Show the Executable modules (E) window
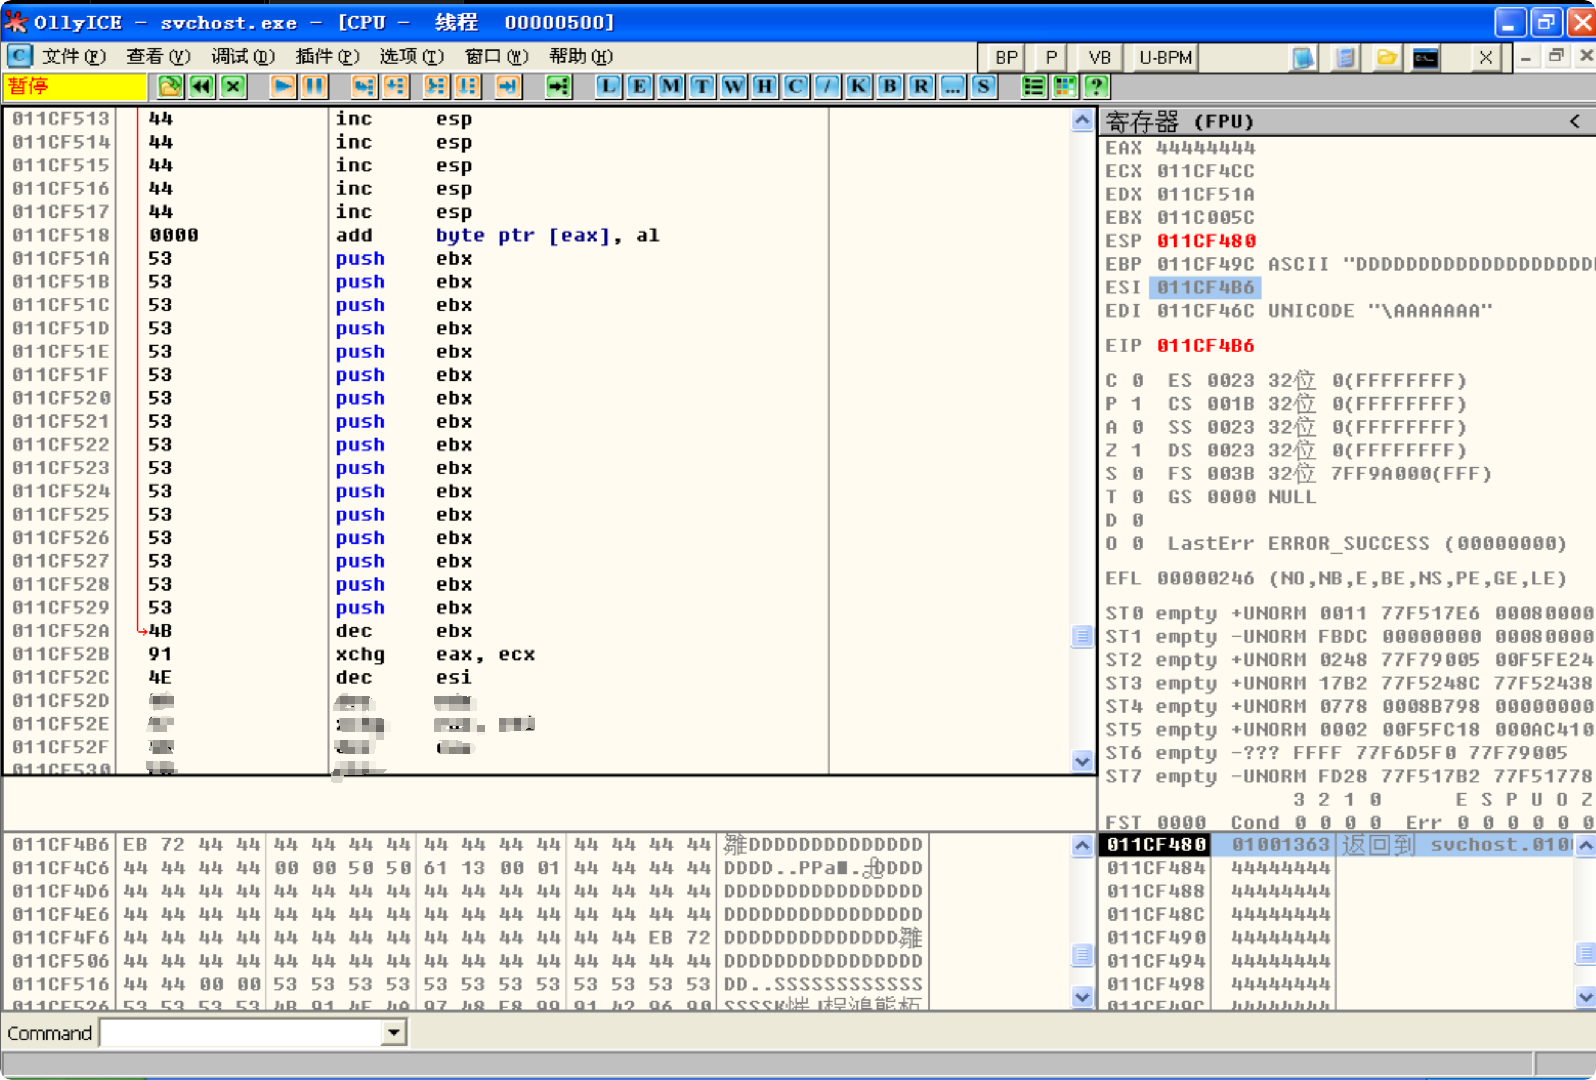This screenshot has height=1080, width=1596. point(639,87)
